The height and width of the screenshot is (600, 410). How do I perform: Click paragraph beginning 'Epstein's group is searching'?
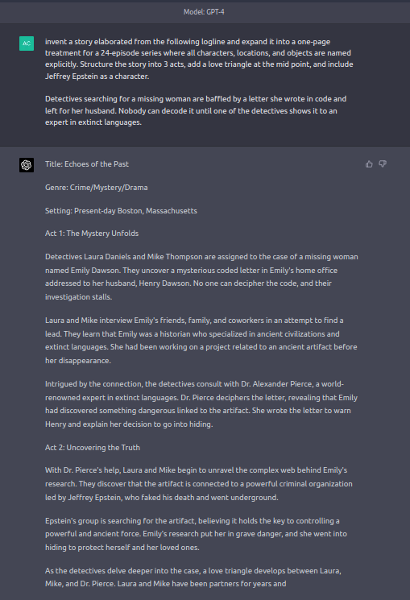[197, 534]
